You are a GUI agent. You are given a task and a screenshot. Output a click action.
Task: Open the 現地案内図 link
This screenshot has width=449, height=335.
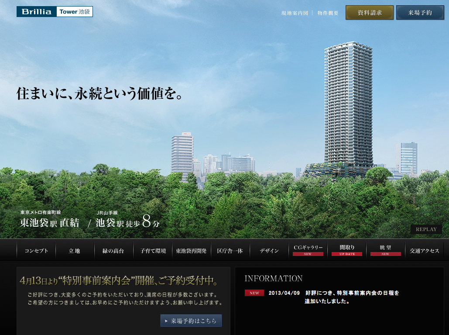point(295,13)
